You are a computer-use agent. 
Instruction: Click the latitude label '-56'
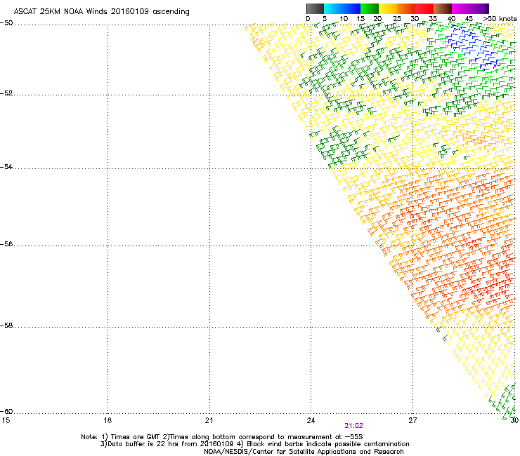(x=6, y=244)
